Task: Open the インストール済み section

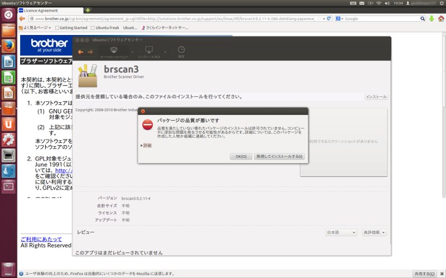Action: tap(149, 52)
